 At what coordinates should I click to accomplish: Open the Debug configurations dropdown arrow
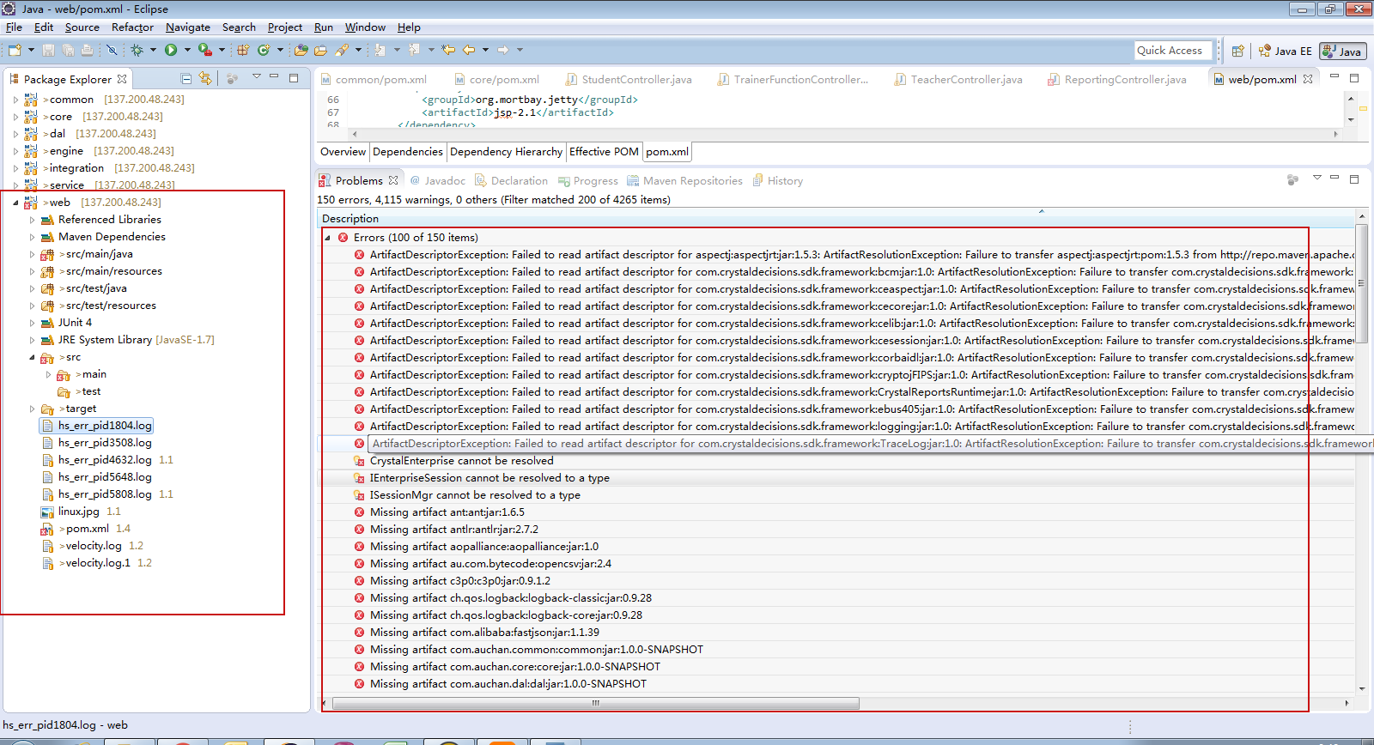(153, 51)
